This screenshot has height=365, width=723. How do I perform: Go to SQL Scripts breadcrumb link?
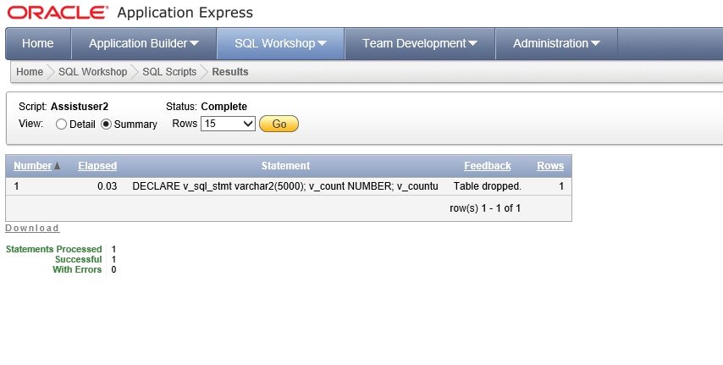pos(169,72)
